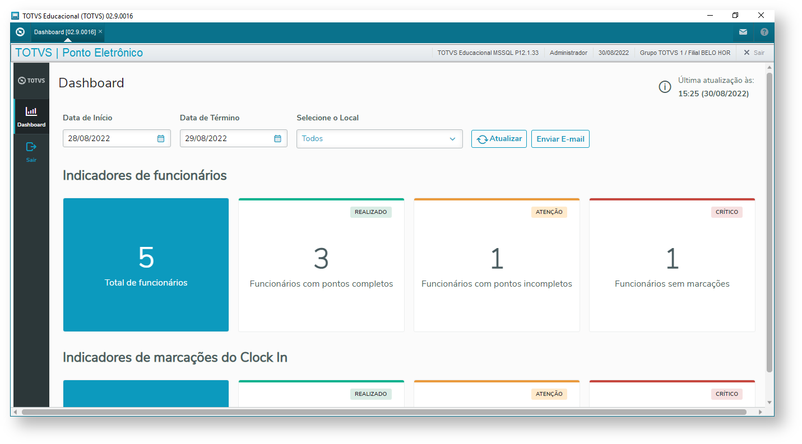Click Sair in the top header bar

coord(754,53)
